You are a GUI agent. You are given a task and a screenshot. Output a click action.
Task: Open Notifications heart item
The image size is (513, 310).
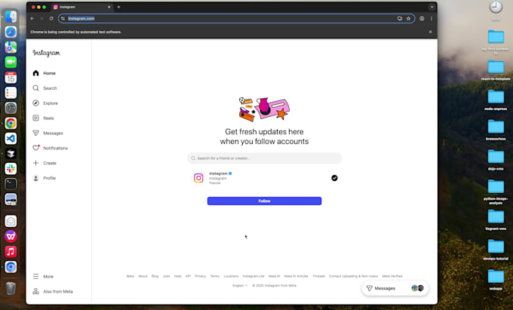pos(50,148)
